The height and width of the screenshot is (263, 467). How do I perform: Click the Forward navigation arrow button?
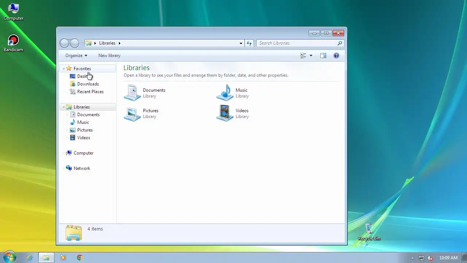pos(74,43)
